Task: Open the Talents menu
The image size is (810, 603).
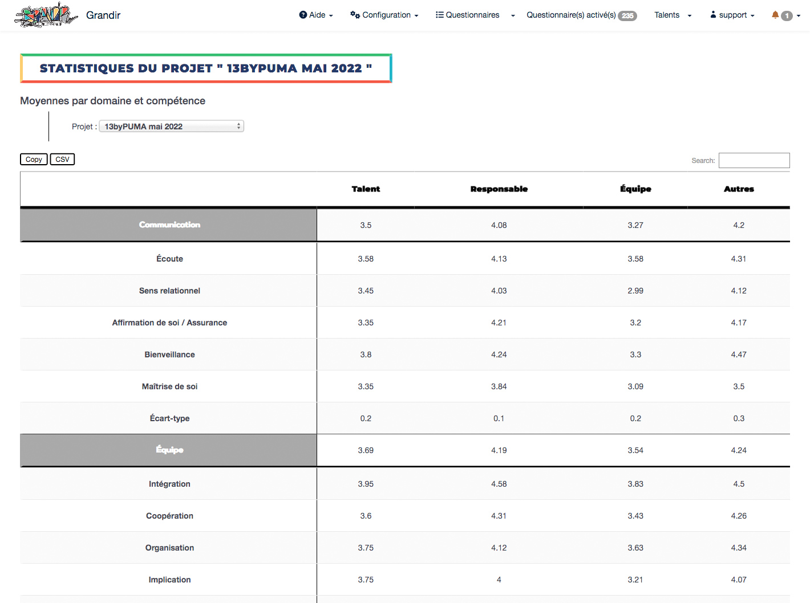Action: (x=672, y=15)
